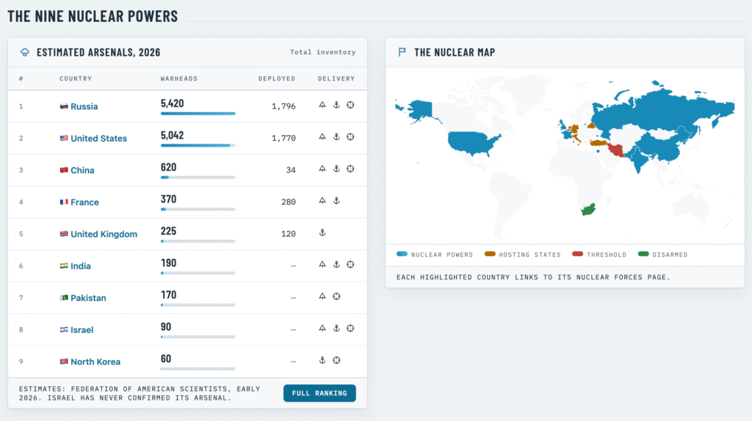Click United Kingdom's anchor delivery icon
The width and height of the screenshot is (752, 421).
322,233
